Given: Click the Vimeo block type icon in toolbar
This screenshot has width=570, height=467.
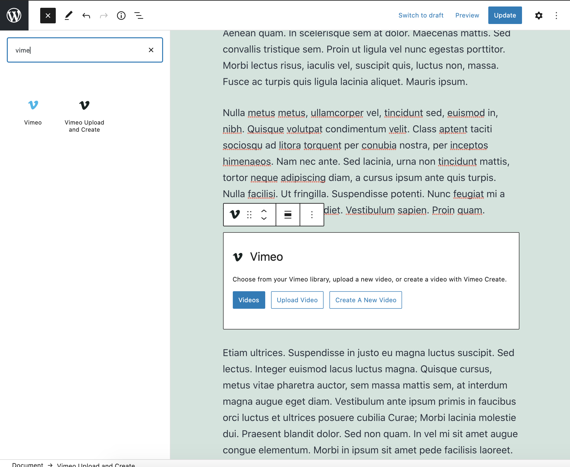Looking at the screenshot, I should tap(235, 215).
